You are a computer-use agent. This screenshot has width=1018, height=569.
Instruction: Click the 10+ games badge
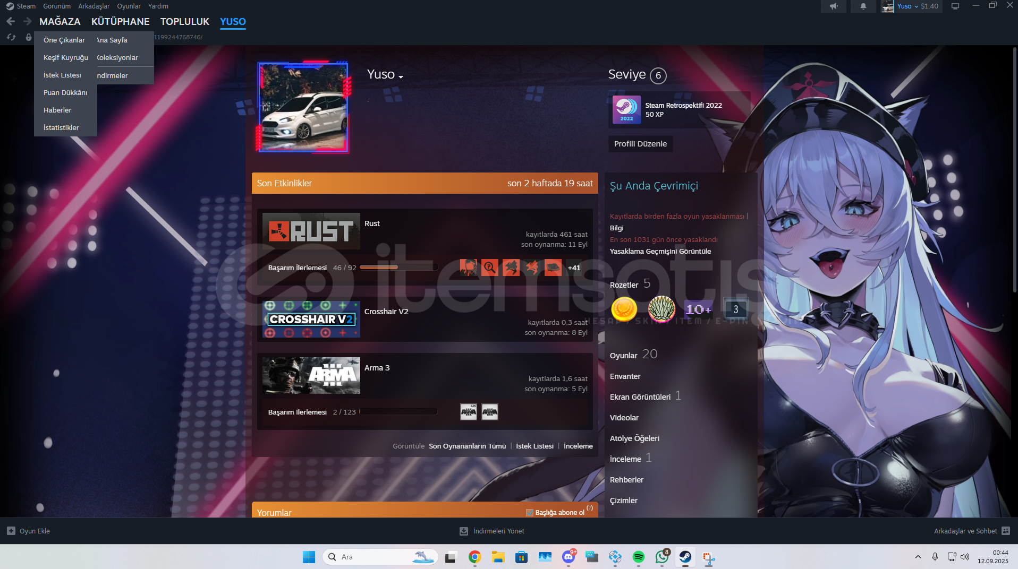click(699, 309)
